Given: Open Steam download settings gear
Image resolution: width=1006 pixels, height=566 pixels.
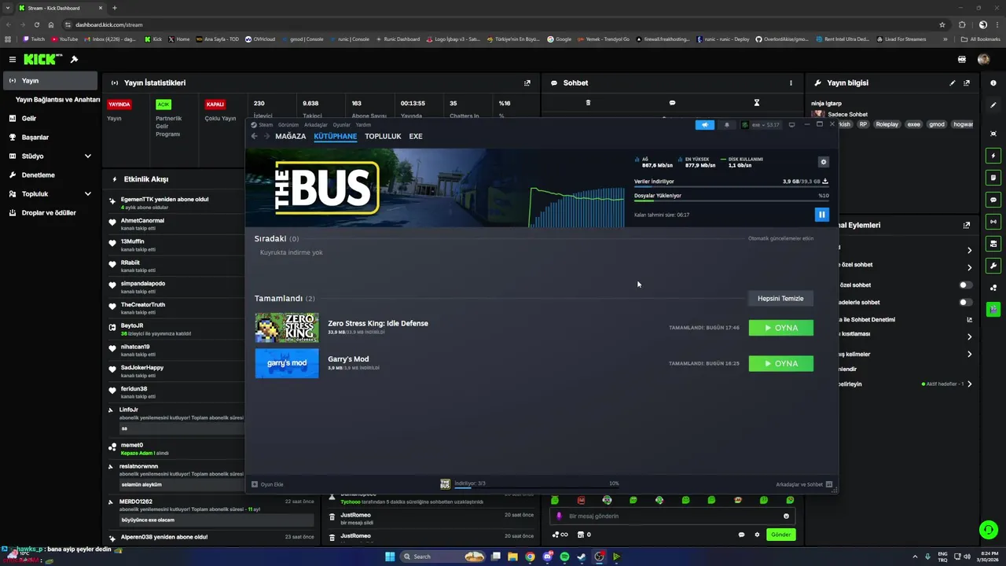Looking at the screenshot, I should point(824,162).
